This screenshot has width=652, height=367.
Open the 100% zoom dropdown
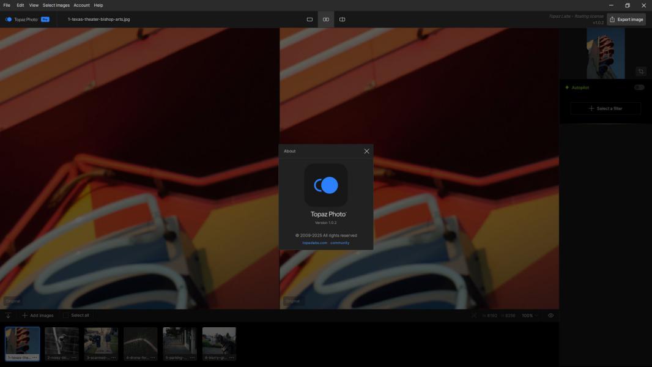coord(529,316)
